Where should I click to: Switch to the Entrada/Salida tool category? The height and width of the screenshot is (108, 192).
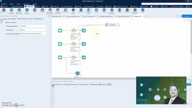[17, 6]
